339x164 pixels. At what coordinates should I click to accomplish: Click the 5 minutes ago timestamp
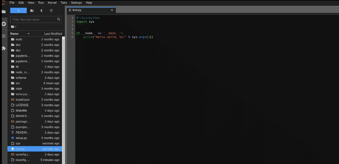[50, 160]
